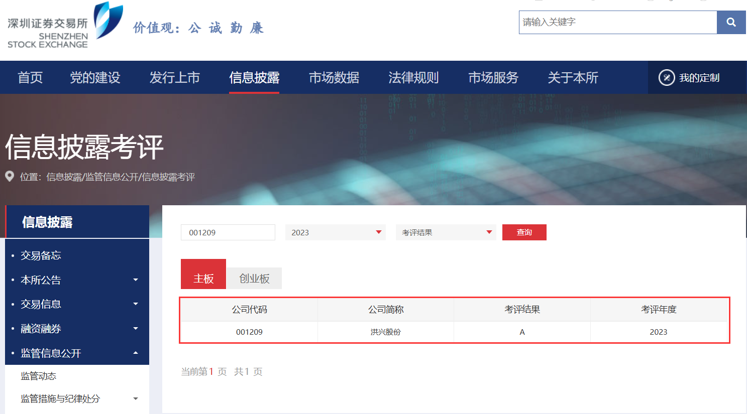Collapse the 监管信息公开 section
The width and height of the screenshot is (747, 414).
point(135,353)
